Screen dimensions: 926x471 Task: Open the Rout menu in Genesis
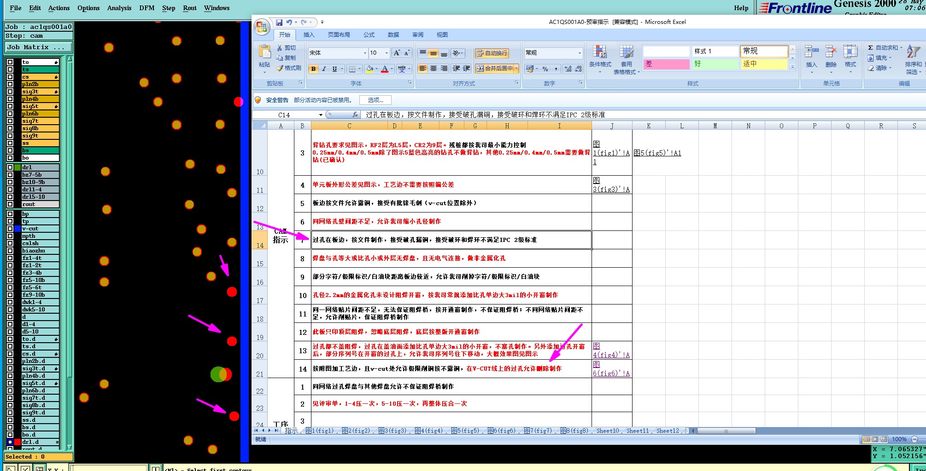pyautogui.click(x=190, y=8)
